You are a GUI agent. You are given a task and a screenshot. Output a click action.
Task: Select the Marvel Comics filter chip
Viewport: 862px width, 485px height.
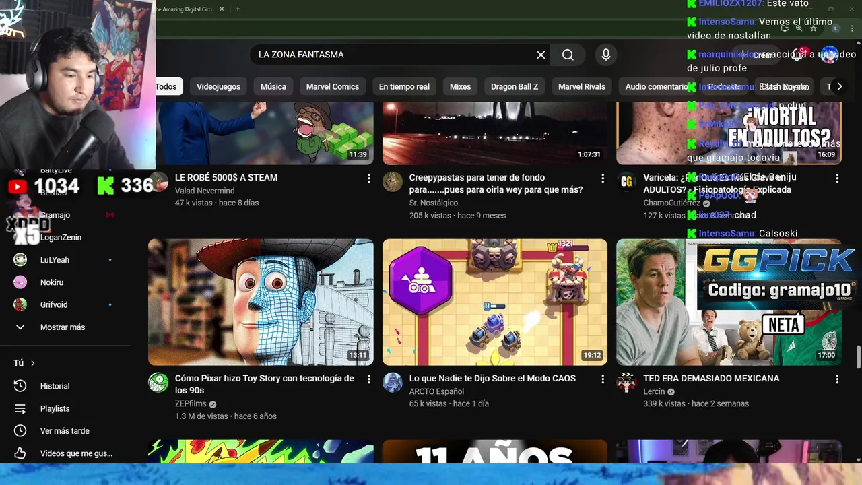[333, 86]
